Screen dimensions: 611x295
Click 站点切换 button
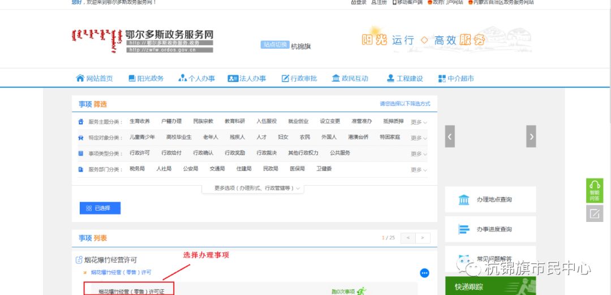(x=275, y=45)
